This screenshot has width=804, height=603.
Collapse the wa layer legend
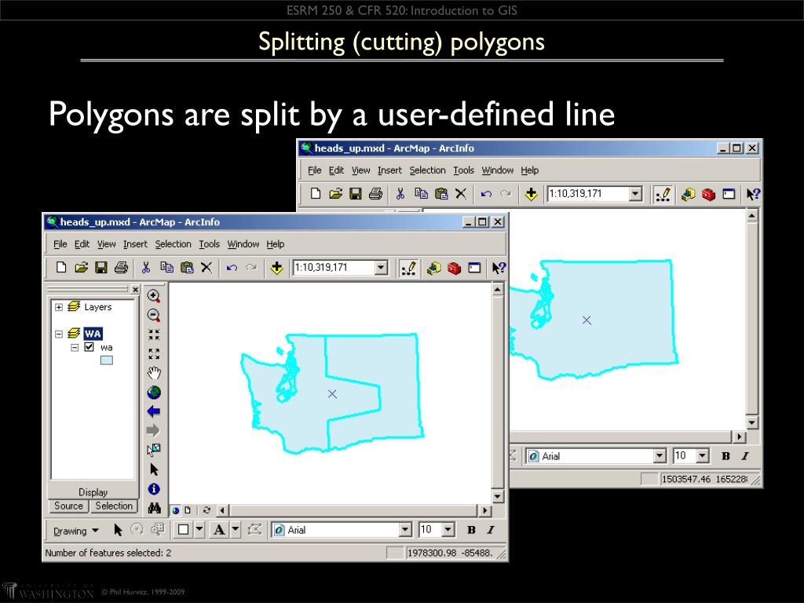75,347
